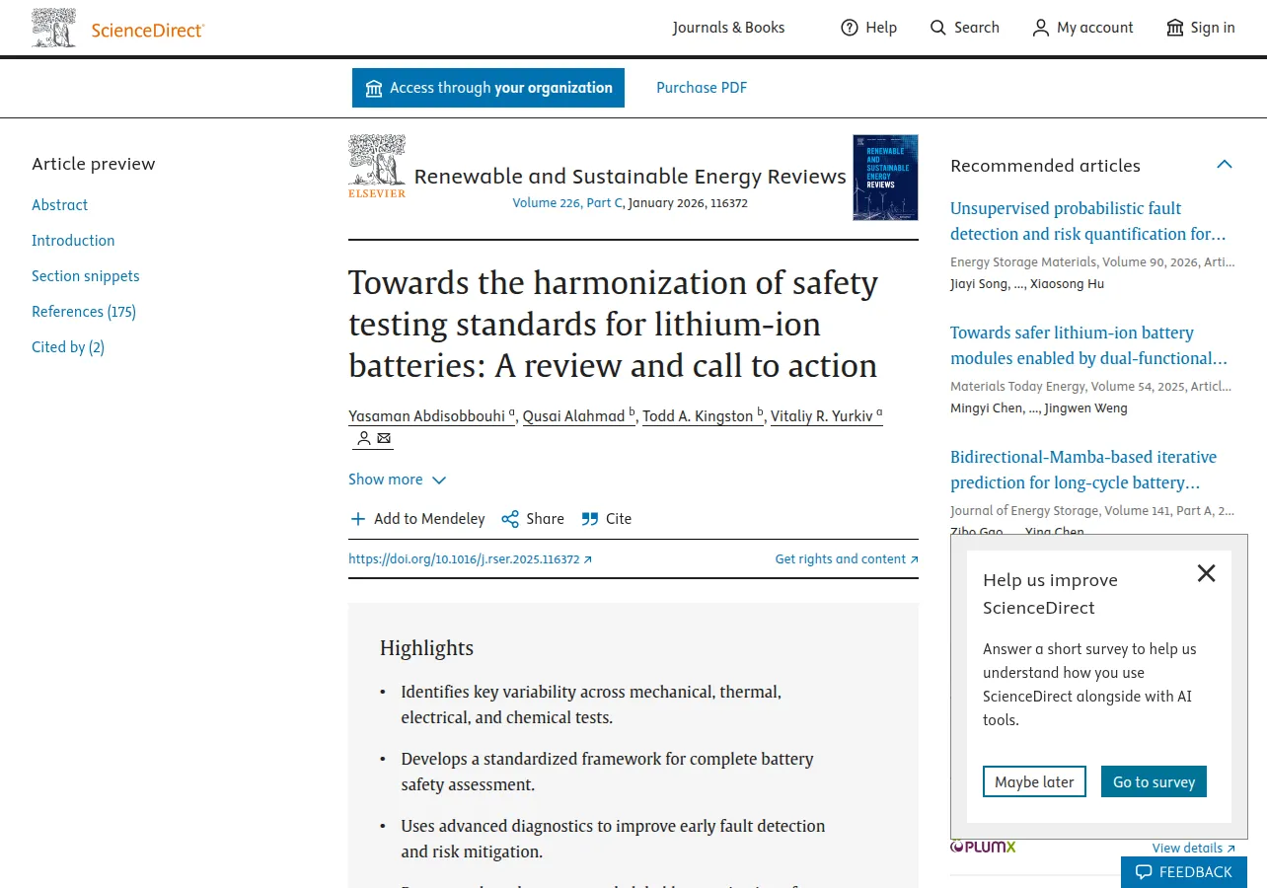
Task: Open the article DOI link
Action: click(471, 559)
